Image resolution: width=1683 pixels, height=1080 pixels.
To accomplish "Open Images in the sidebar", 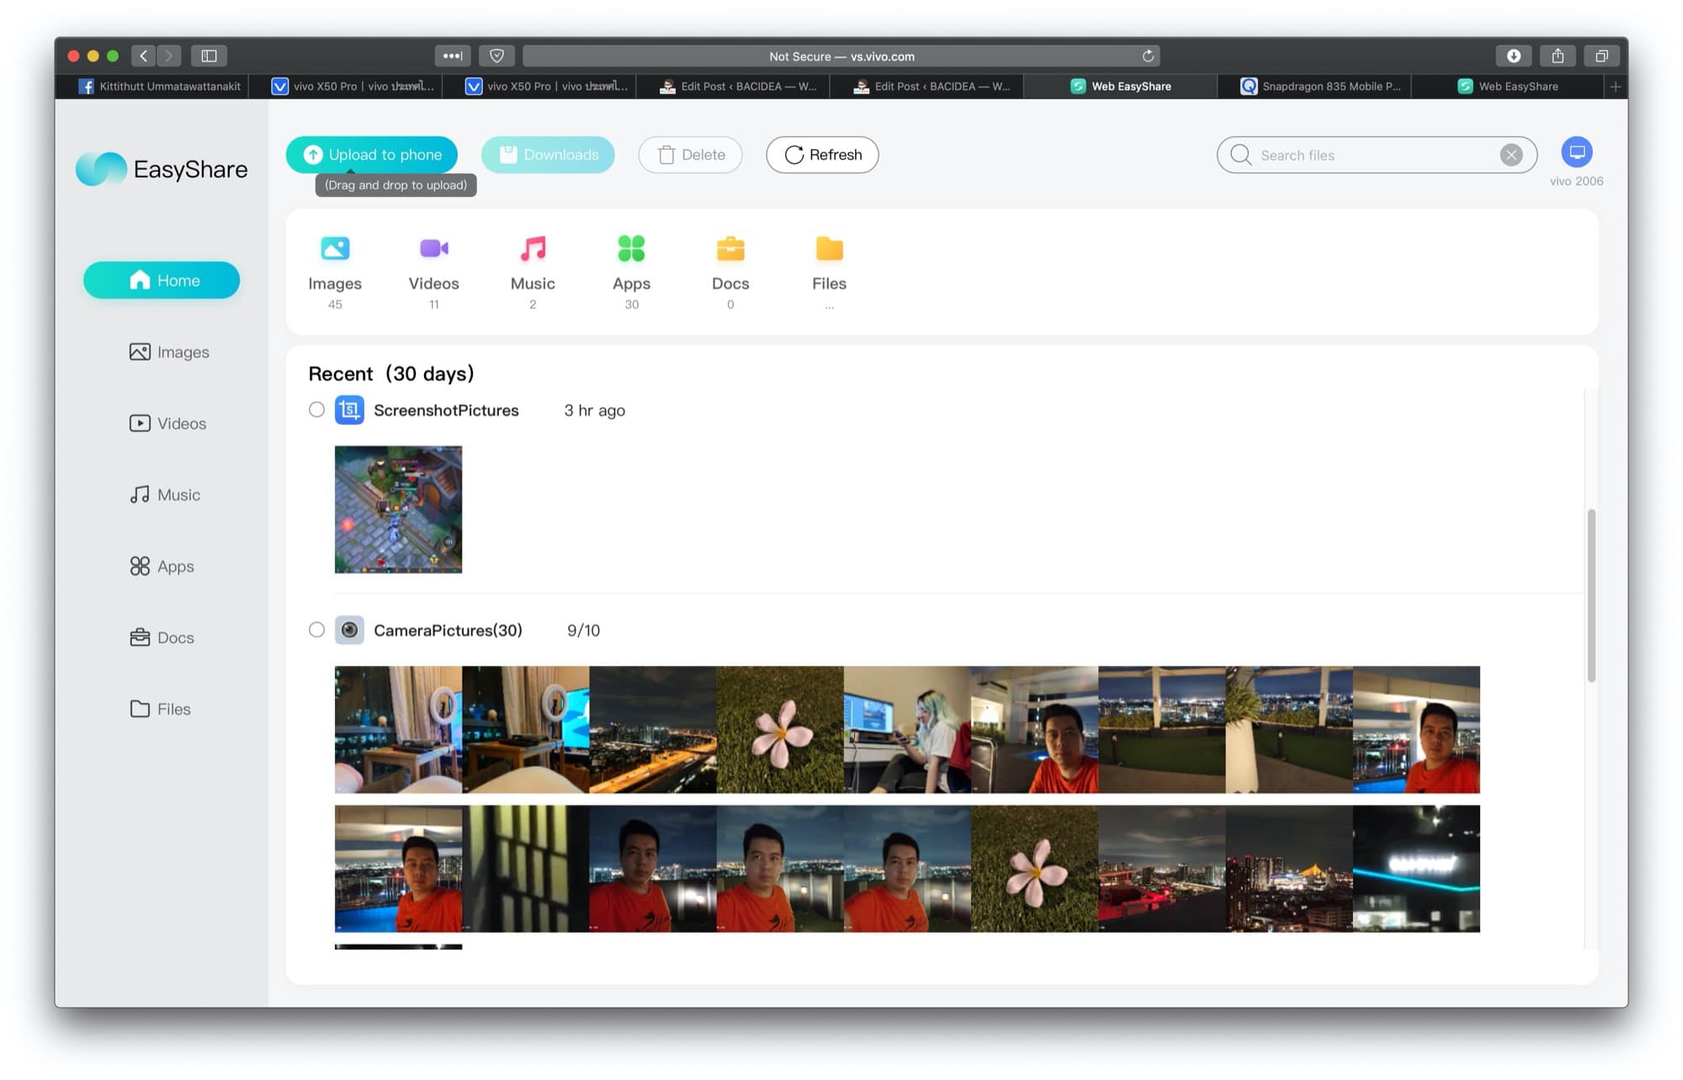I will [169, 352].
